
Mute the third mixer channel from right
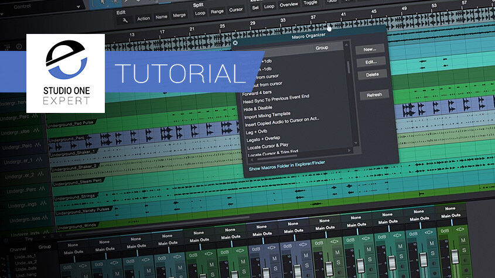pos(400,246)
